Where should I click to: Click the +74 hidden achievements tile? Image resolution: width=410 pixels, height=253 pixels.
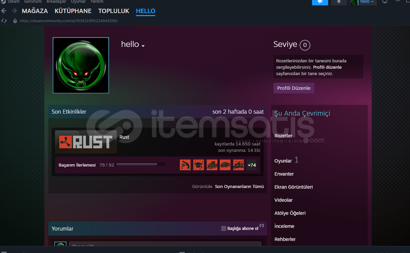(252, 165)
